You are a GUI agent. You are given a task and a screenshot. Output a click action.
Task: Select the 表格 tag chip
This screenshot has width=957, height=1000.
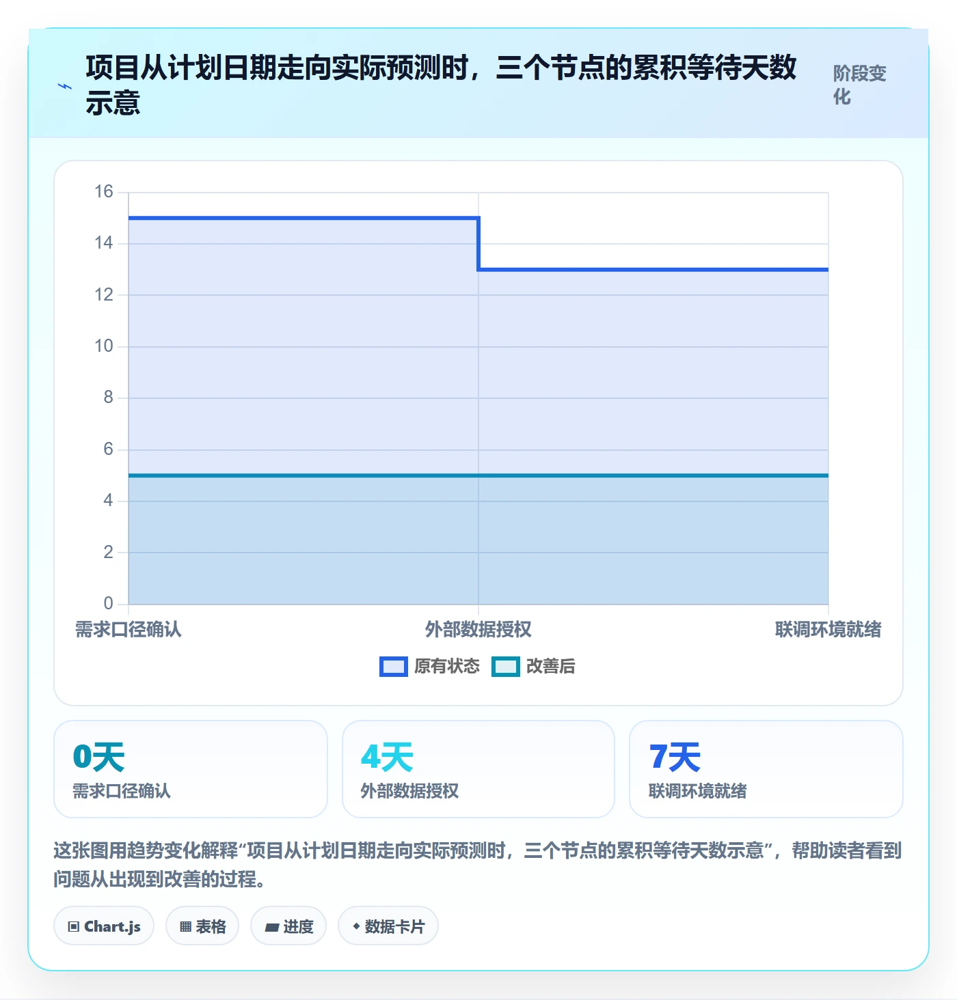[x=202, y=926]
